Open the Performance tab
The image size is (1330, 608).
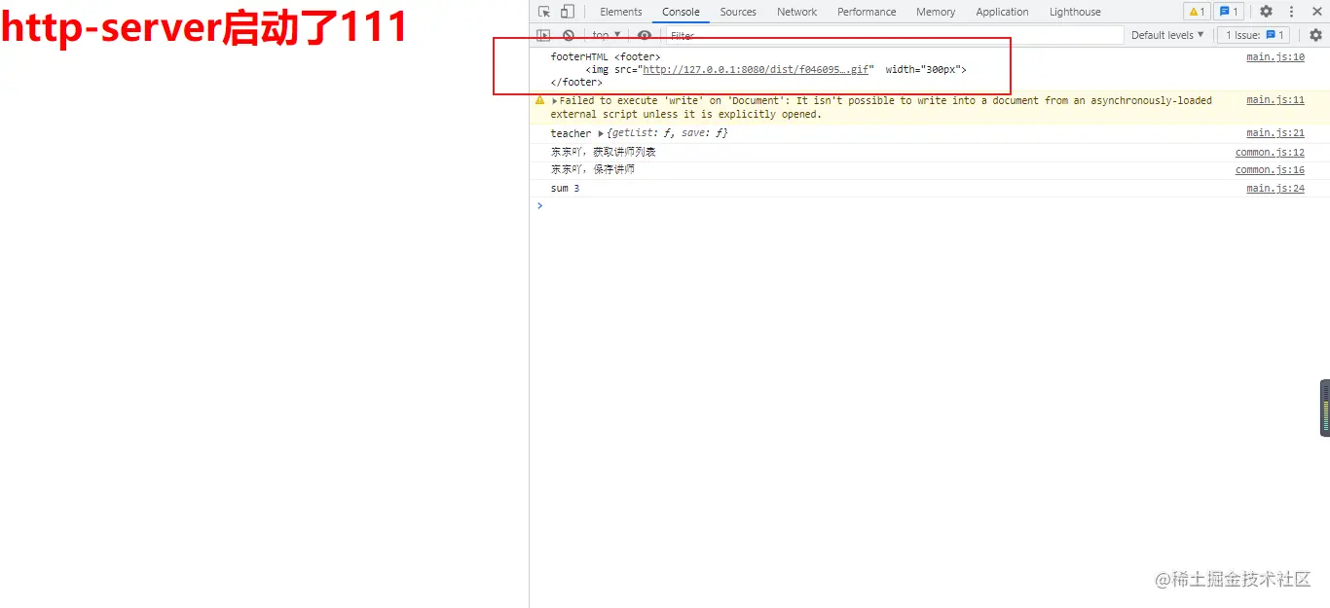tap(867, 12)
